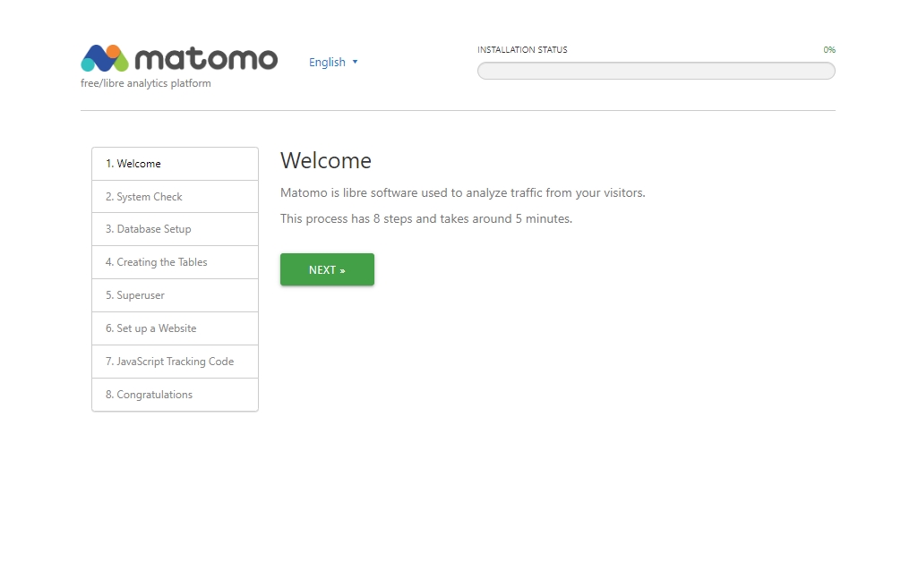The image size is (918, 562).
Task: Click the installation status progress bar
Action: coord(656,71)
